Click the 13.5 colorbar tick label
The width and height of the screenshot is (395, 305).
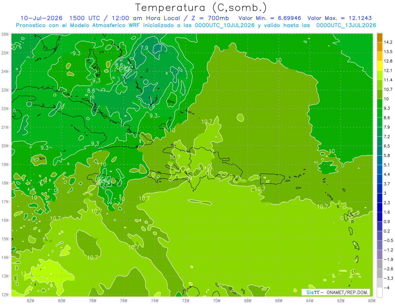click(388, 52)
